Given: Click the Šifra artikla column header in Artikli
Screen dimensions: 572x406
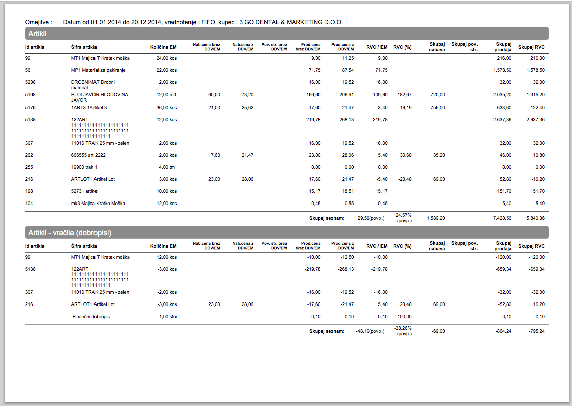Looking at the screenshot, I should [84, 47].
